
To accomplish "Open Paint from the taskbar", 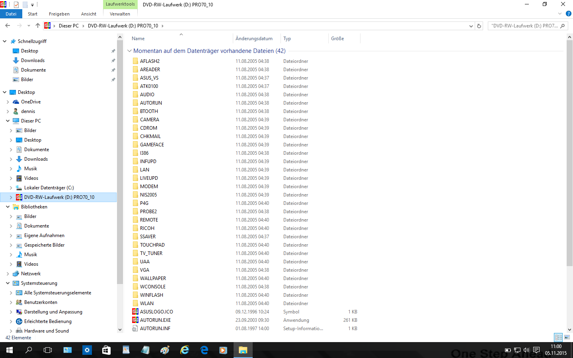I will 165,350.
